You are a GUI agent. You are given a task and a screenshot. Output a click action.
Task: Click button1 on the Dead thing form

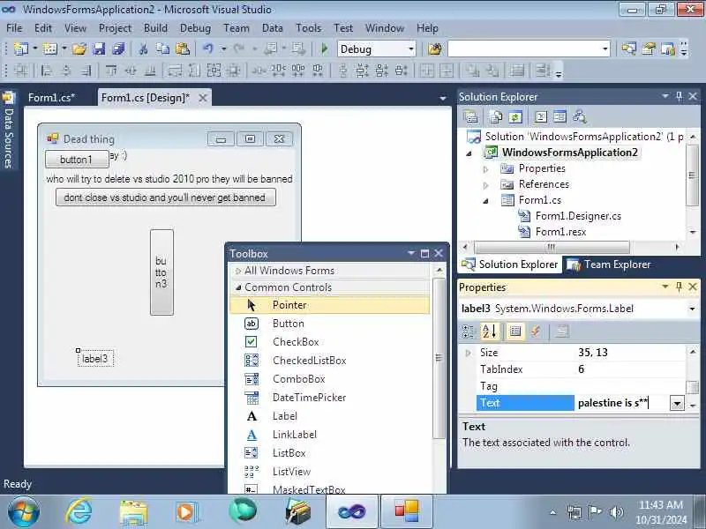[77, 160]
